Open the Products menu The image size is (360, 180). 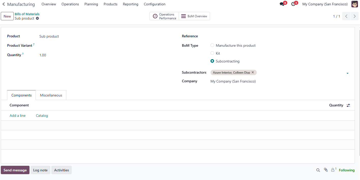[x=111, y=4]
